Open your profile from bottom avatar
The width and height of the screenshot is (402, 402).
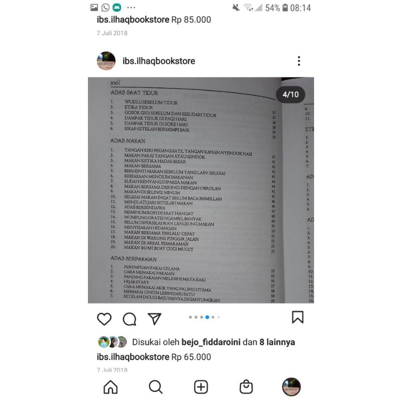pos(291,387)
